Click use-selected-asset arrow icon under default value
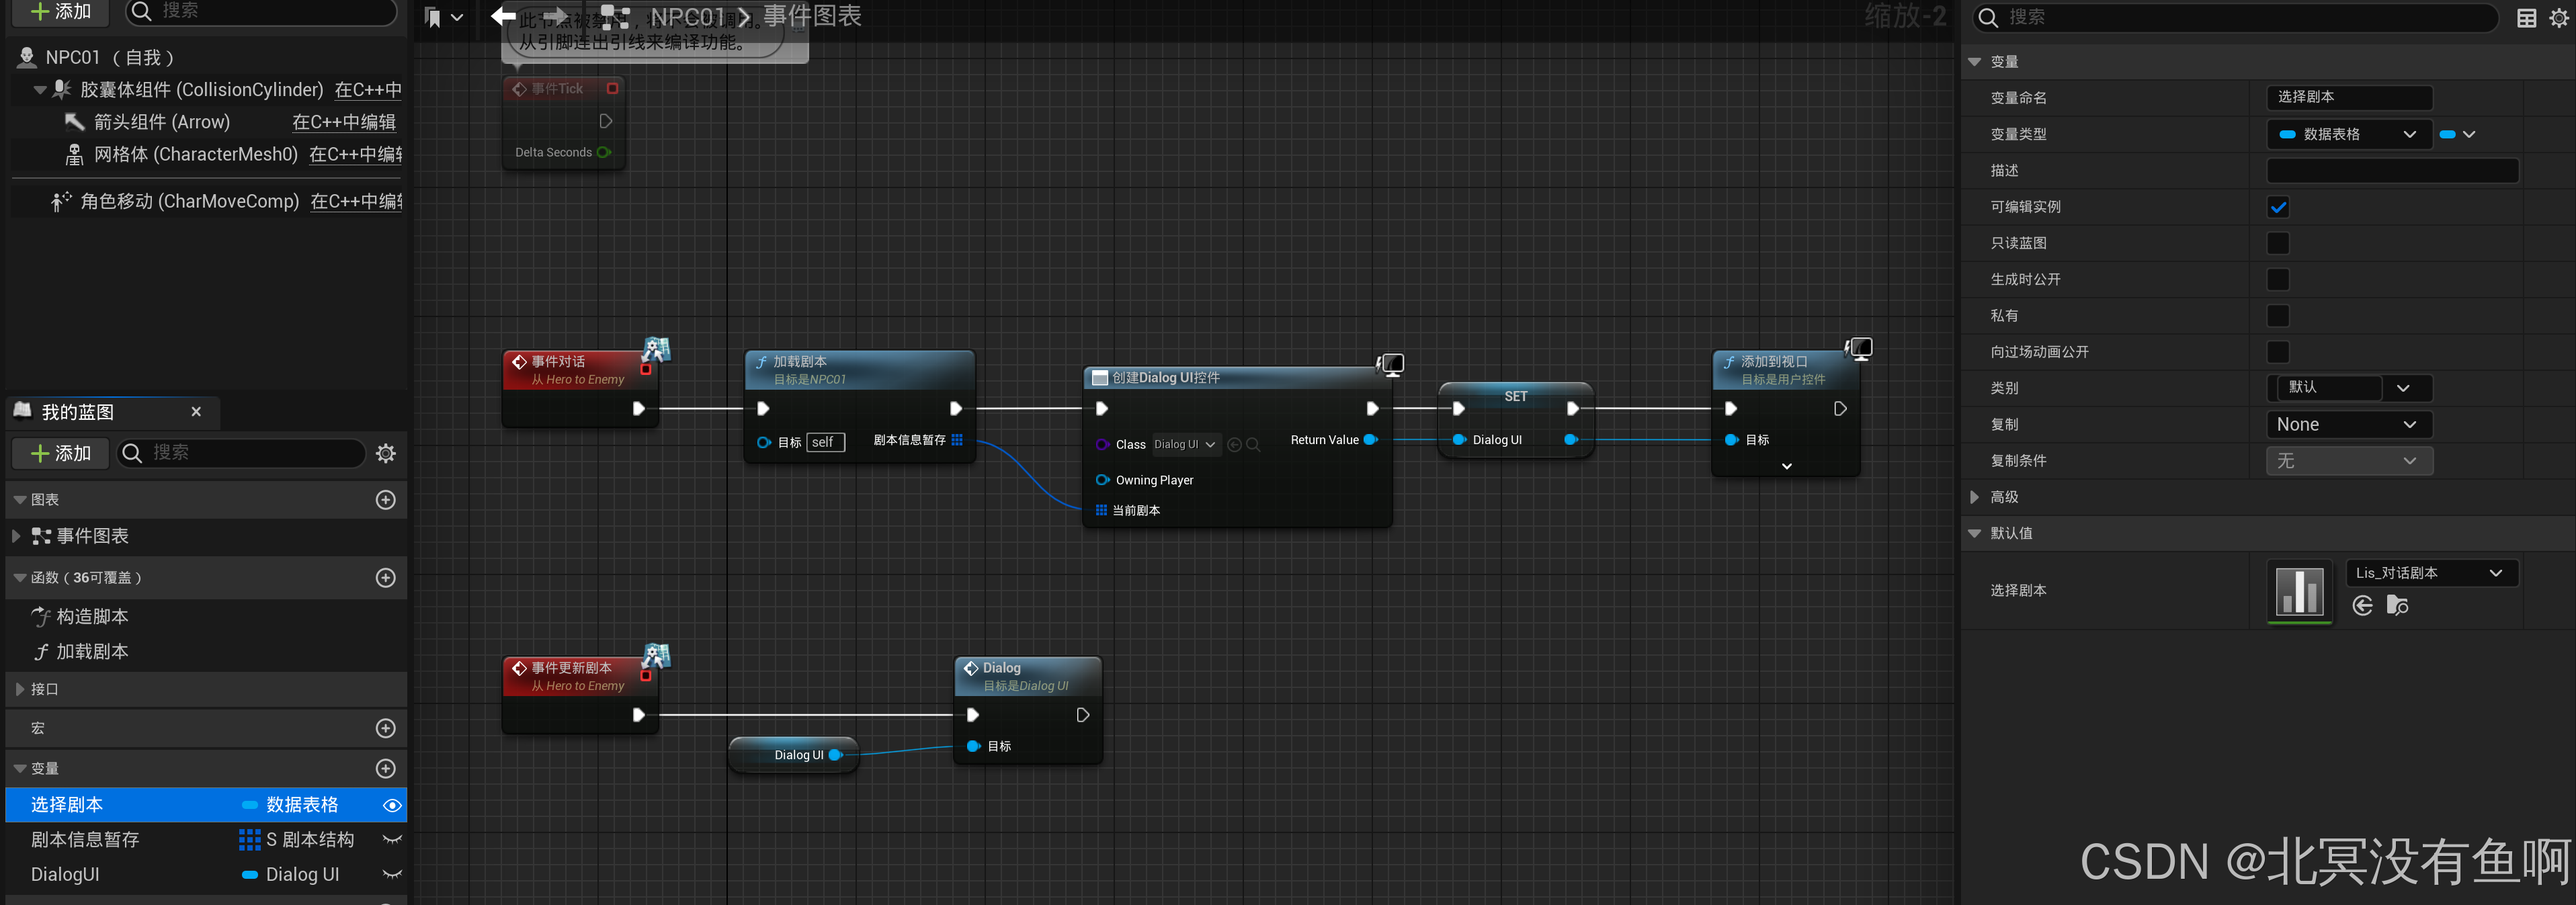Screen dimensions: 2576x905 pos(2362,606)
